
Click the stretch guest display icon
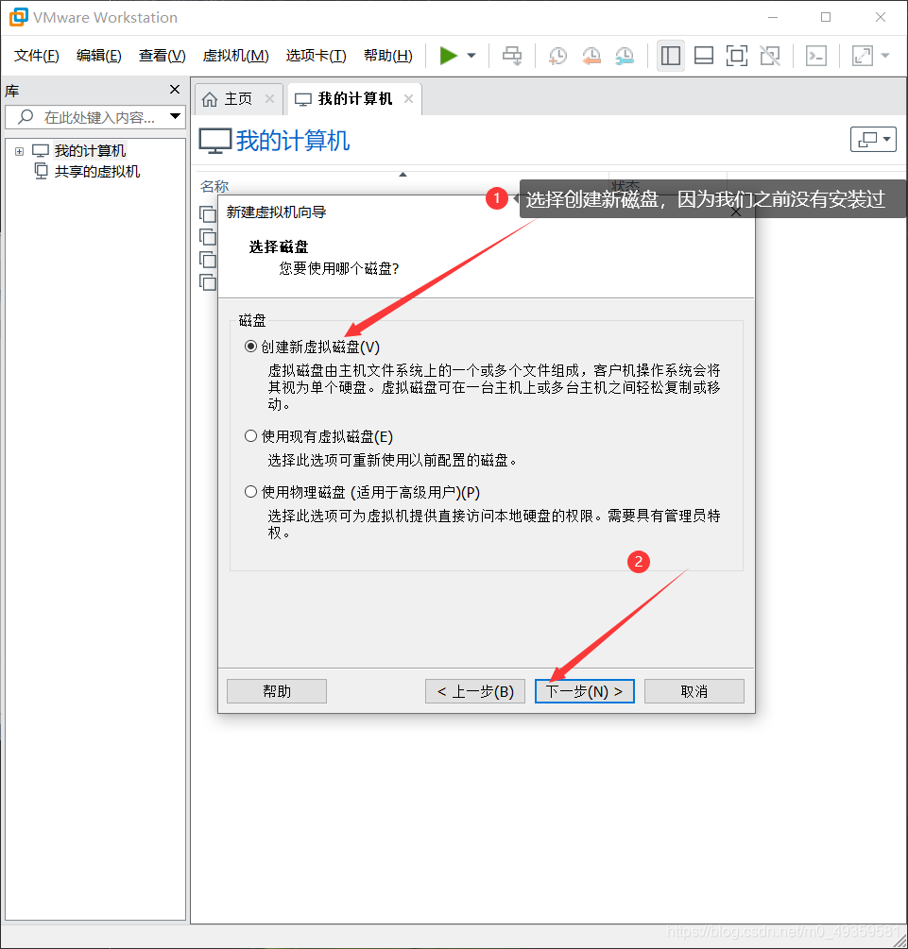[x=863, y=56]
